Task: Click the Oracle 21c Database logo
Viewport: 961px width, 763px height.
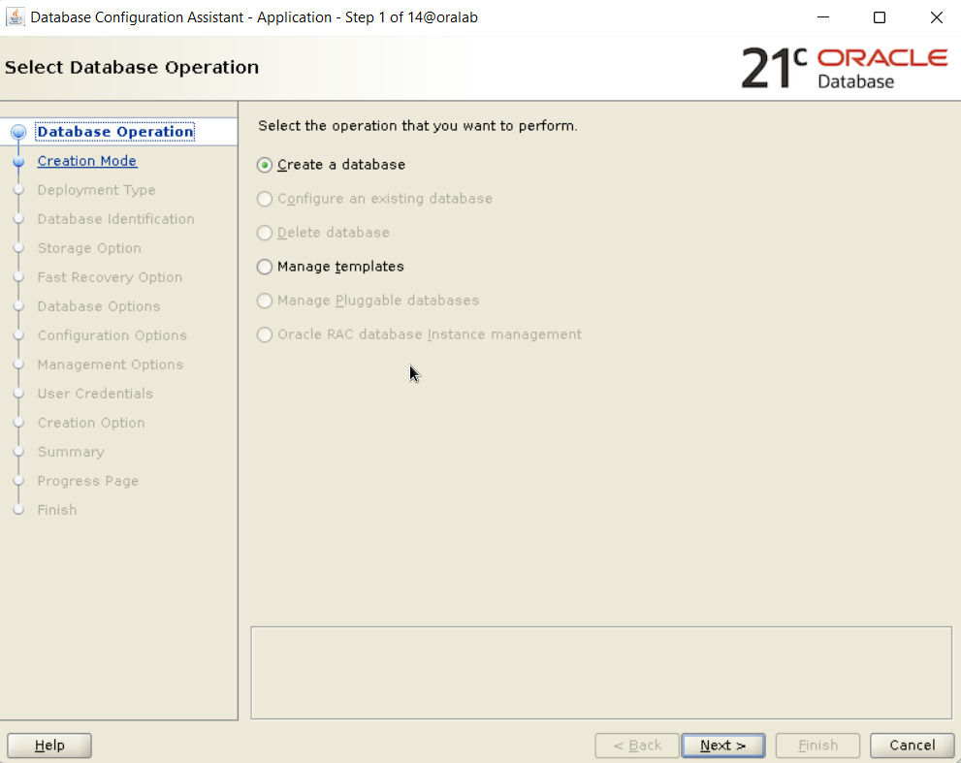Action: point(844,68)
